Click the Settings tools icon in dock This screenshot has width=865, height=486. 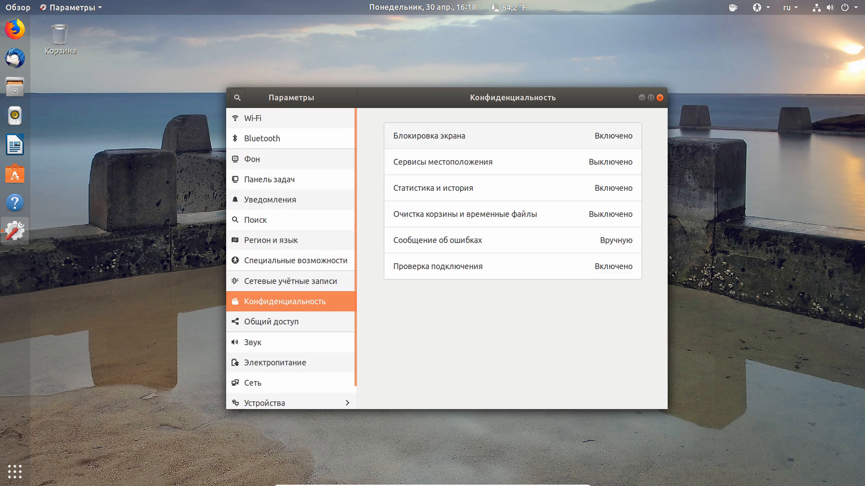point(15,231)
